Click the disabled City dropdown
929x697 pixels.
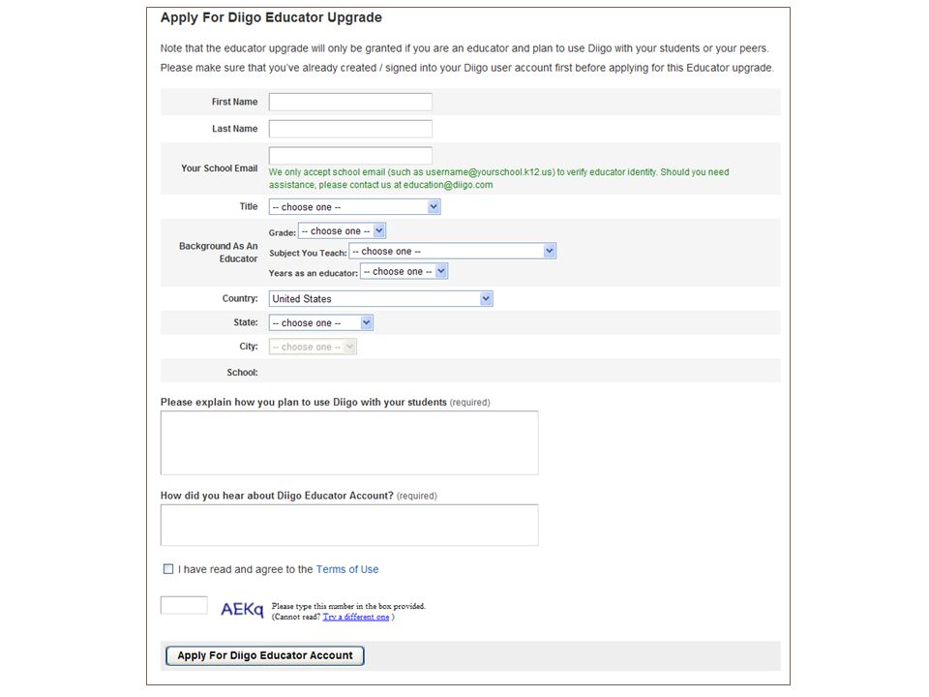(313, 347)
